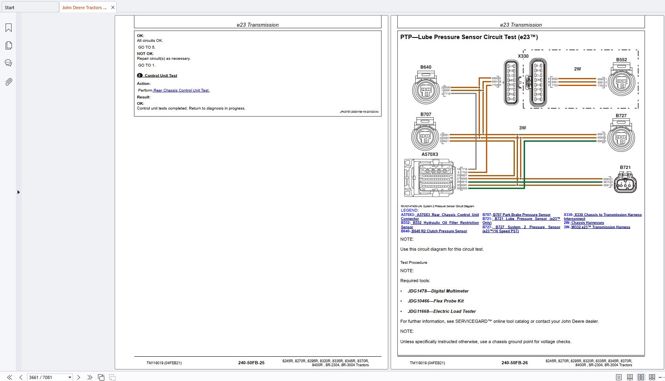Click the previous view icon
The image size is (665, 381).
pyautogui.click(x=101, y=377)
